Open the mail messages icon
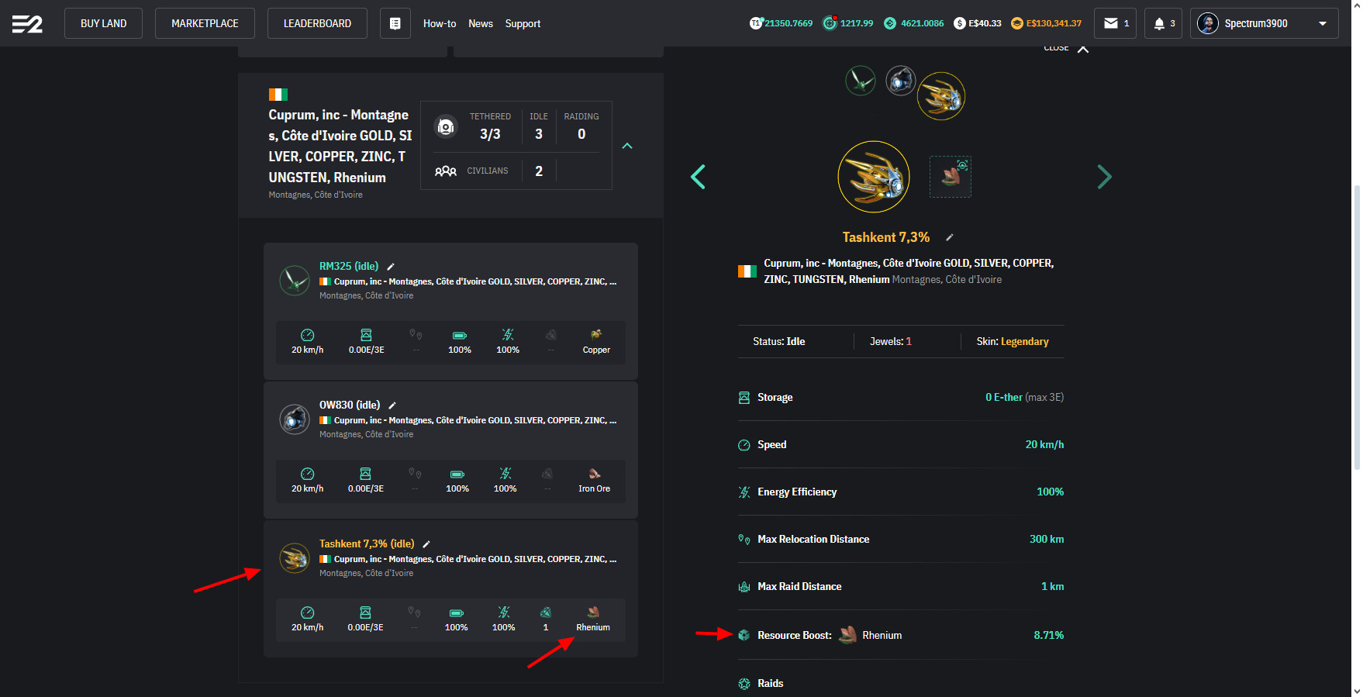Screen dimensions: 1363x697 [1115, 23]
